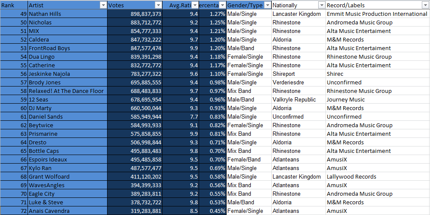Click rank number 49 cell

coord(14,14)
